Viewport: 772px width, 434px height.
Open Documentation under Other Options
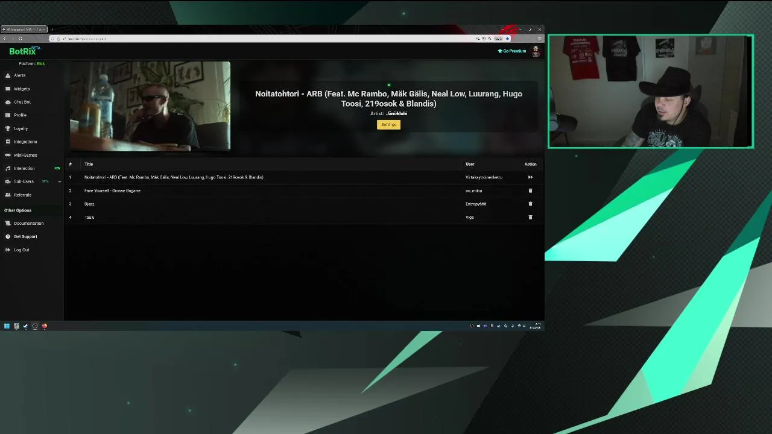pos(29,223)
